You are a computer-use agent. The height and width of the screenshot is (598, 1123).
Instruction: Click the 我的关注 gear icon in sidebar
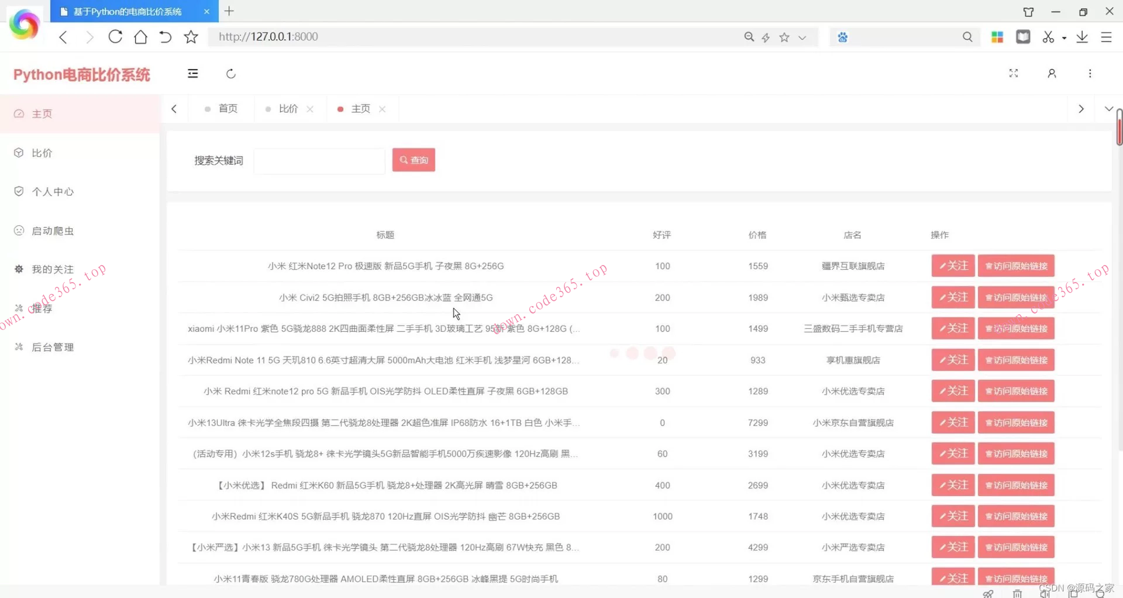(19, 269)
